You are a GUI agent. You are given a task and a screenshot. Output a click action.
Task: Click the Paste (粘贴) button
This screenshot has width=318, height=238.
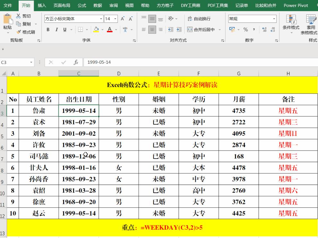coord(7,23)
